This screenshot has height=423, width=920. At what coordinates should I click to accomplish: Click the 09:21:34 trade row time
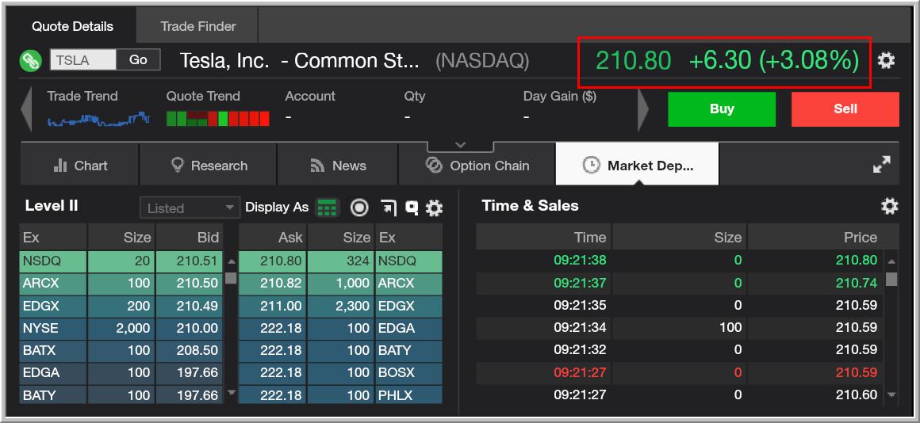(x=580, y=327)
